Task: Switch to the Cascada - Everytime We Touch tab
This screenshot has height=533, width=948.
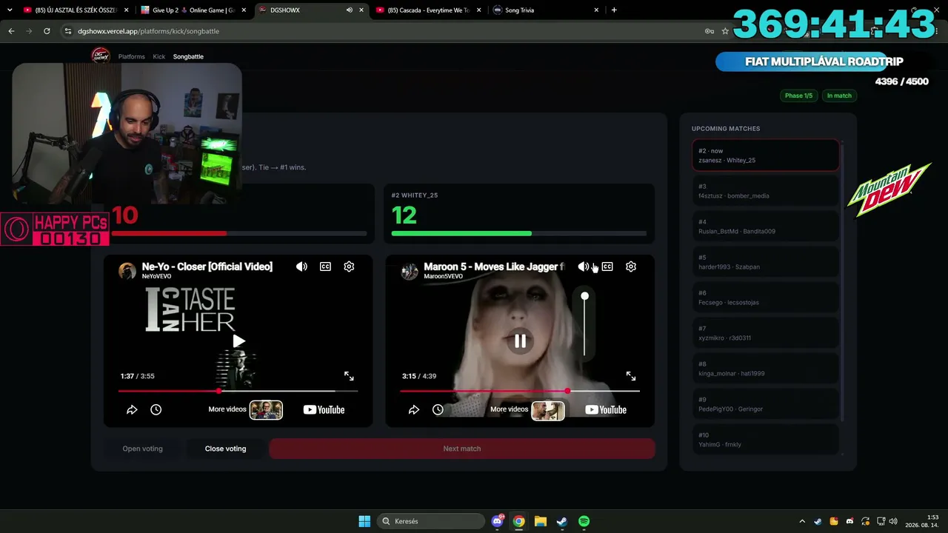Action: [x=427, y=10]
